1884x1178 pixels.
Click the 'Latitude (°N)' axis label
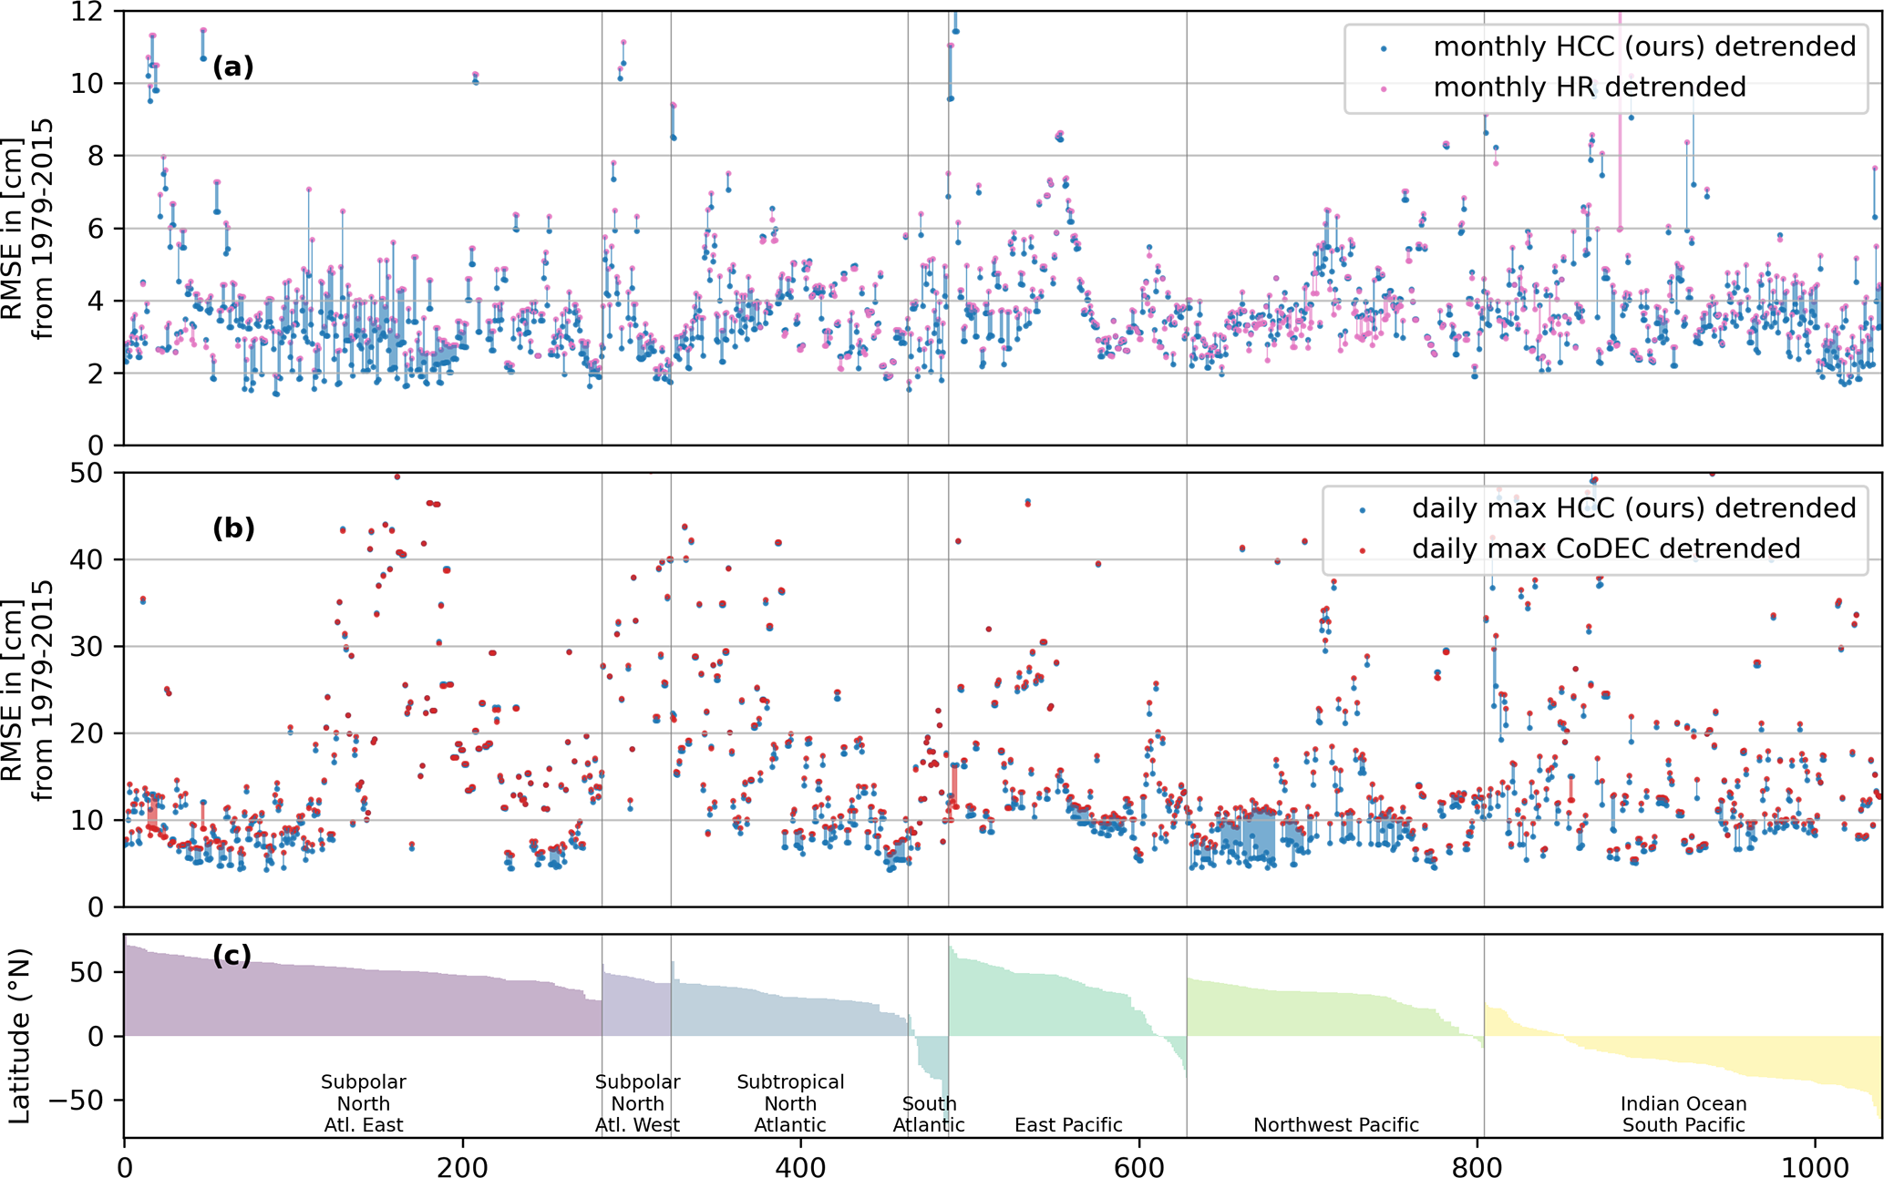(20, 1036)
